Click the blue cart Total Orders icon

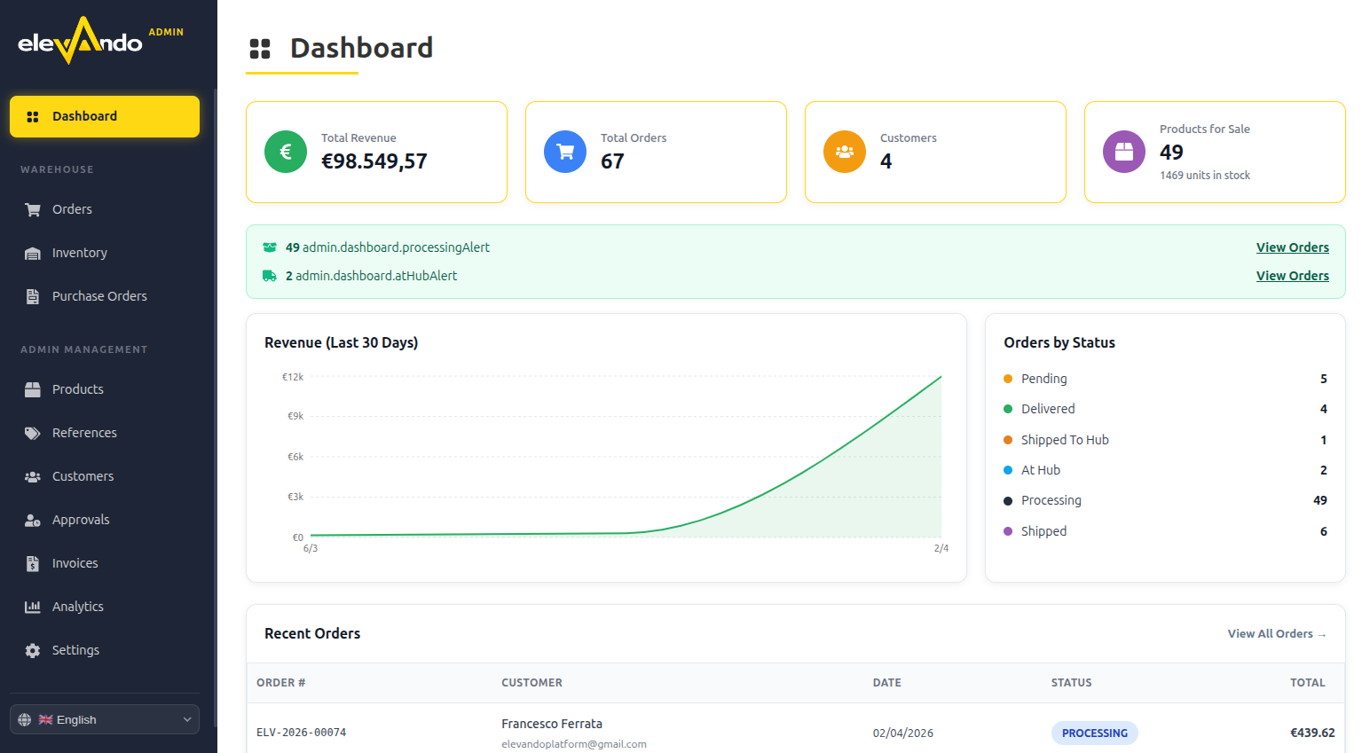pos(565,152)
